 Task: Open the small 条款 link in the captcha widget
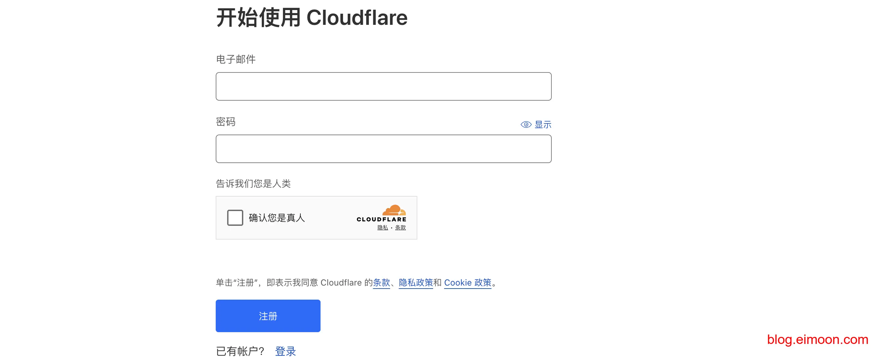point(400,227)
